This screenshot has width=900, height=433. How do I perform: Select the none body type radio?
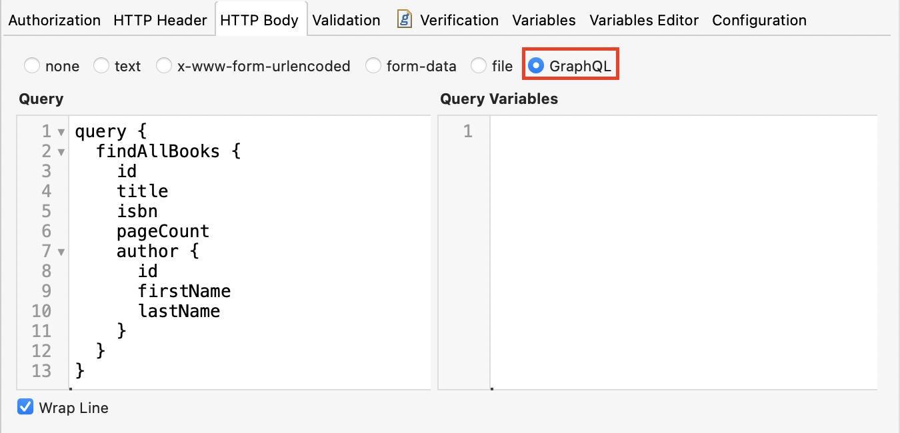(x=32, y=66)
